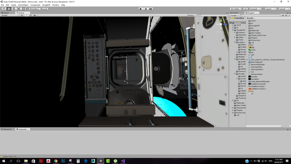Open the GameObject menu
This screenshot has height=164, width=291.
[x=23, y=5]
